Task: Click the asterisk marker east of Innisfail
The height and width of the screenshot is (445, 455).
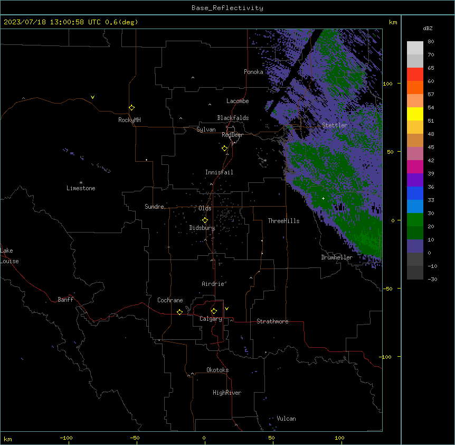Action: 265,161
